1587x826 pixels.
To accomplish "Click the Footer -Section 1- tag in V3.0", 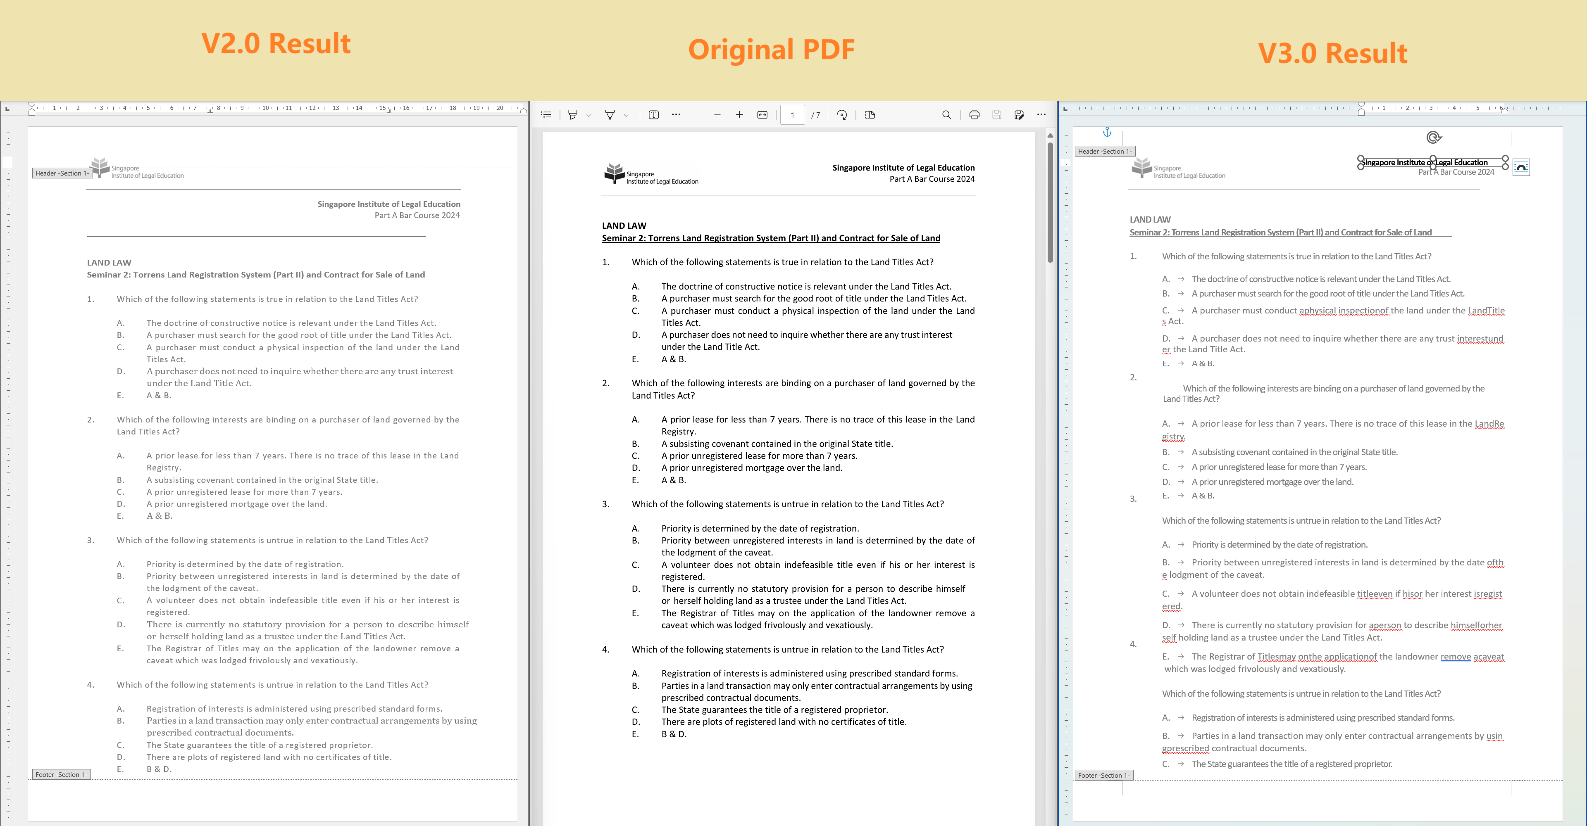I will tap(1104, 776).
